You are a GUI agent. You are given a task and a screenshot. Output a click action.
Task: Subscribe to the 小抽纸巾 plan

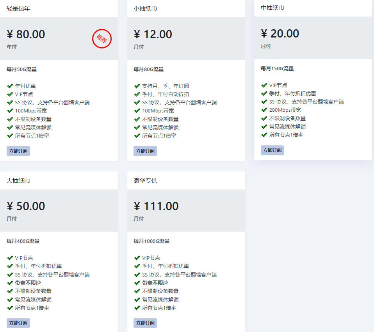coord(145,151)
